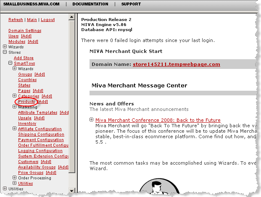Open the SmartToys store link
The height and width of the screenshot is (197, 261).
point(24,63)
